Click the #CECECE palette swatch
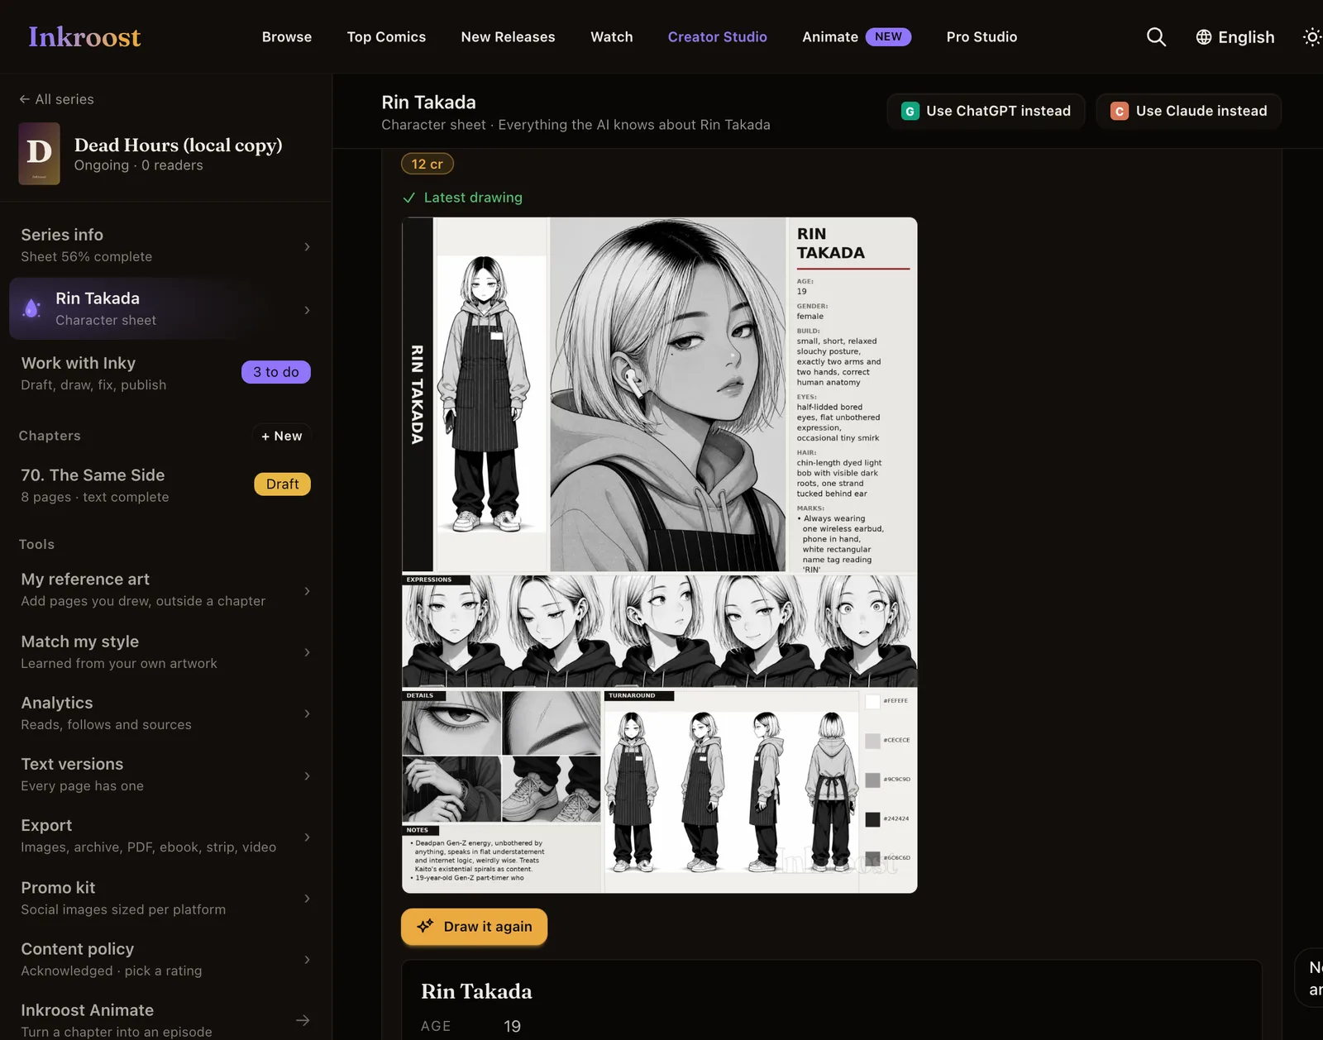This screenshot has height=1040, width=1323. click(x=872, y=741)
